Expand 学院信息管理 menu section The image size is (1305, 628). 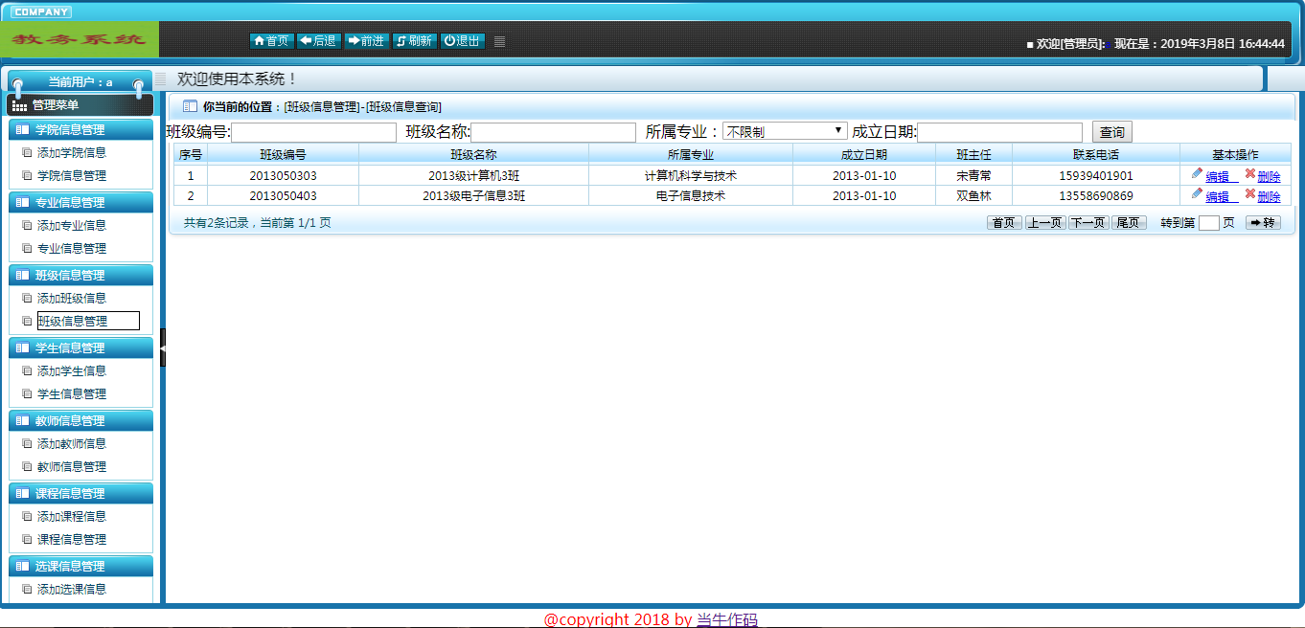coord(80,129)
